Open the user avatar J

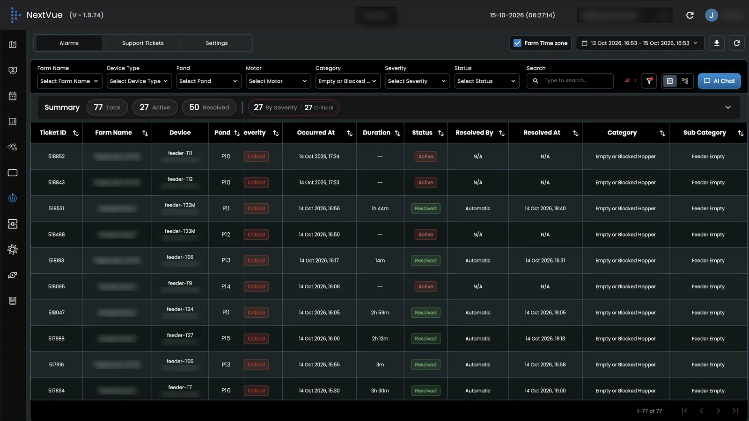coord(712,15)
